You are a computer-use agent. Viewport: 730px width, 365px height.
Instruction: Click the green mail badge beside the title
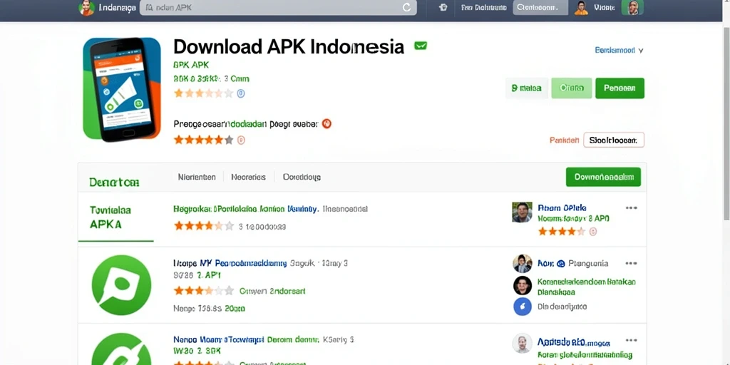click(x=421, y=46)
